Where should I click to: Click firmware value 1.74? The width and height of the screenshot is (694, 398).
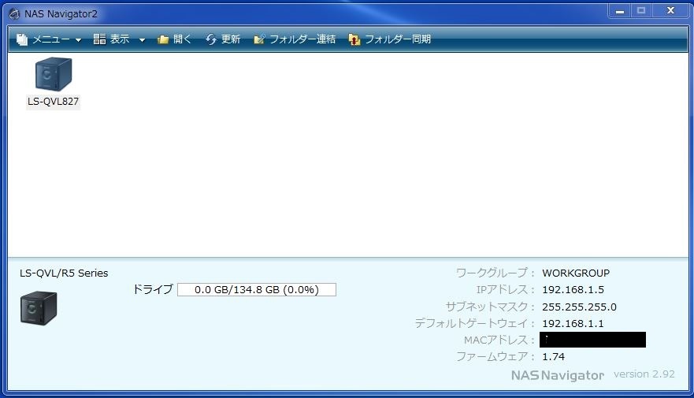click(553, 357)
